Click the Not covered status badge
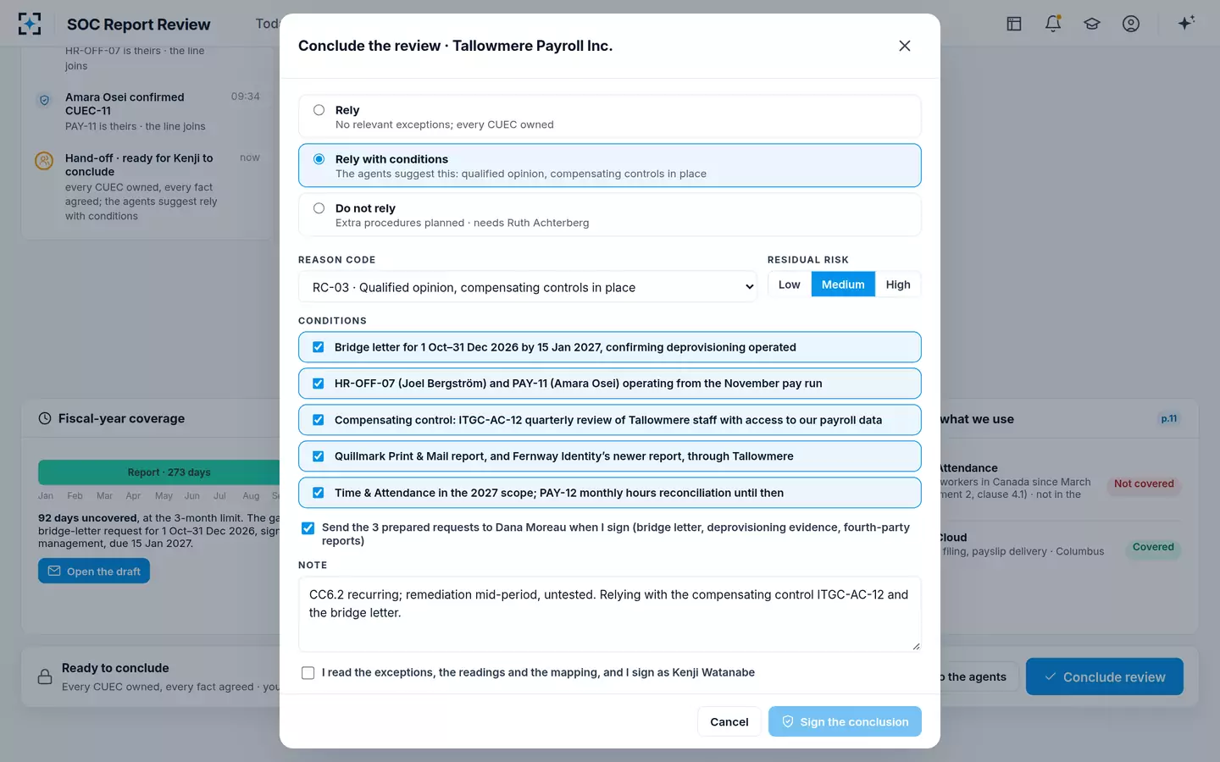This screenshot has height=762, width=1220. (1144, 484)
